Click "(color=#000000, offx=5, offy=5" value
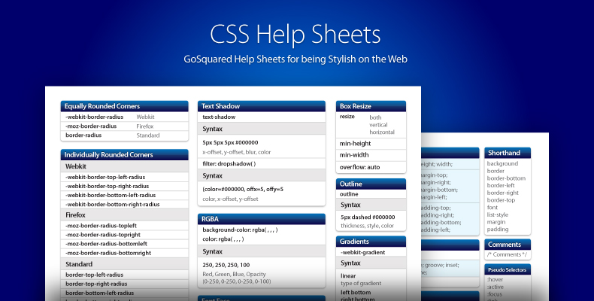Viewport: 594px width, 301px height. click(243, 189)
